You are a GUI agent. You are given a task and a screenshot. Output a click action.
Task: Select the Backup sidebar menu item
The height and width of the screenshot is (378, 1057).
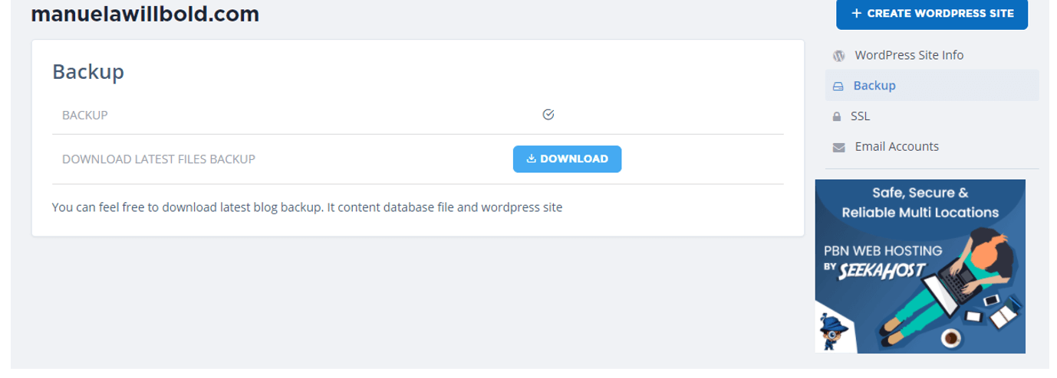pyautogui.click(x=874, y=86)
